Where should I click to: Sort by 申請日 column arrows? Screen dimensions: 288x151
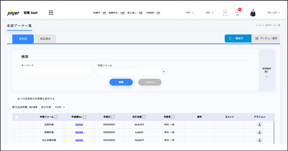pos(113,117)
